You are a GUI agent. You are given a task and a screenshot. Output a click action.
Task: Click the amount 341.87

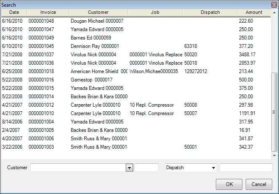(x=246, y=139)
